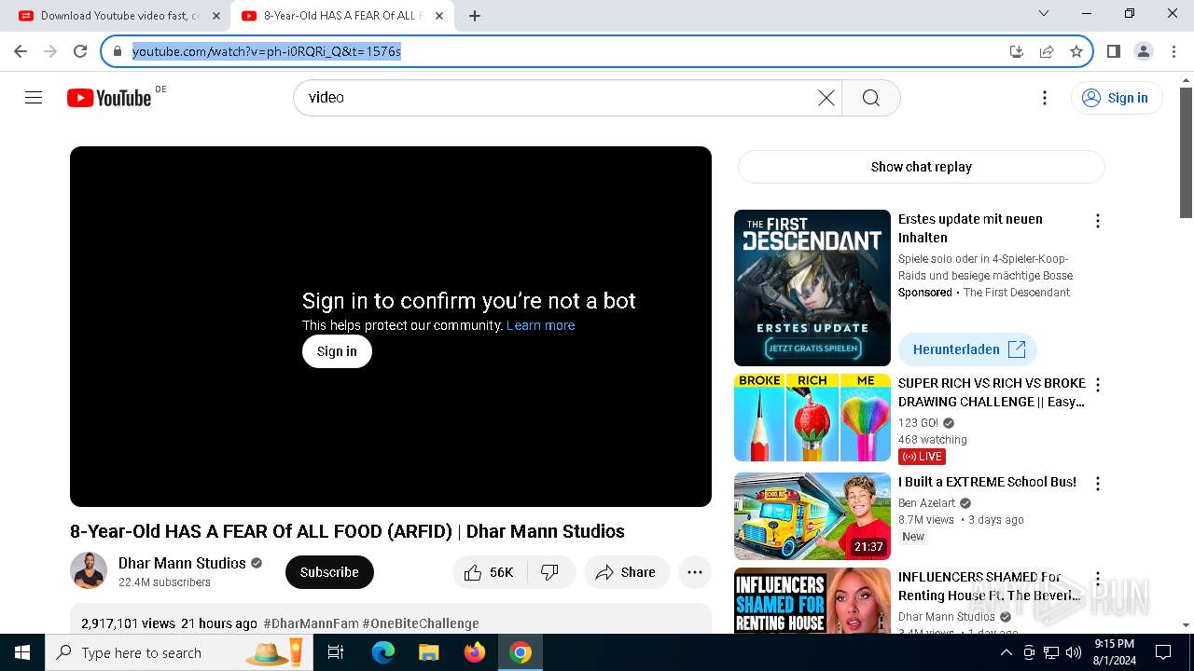Like the video with thumbs-up 56K

[x=490, y=572]
